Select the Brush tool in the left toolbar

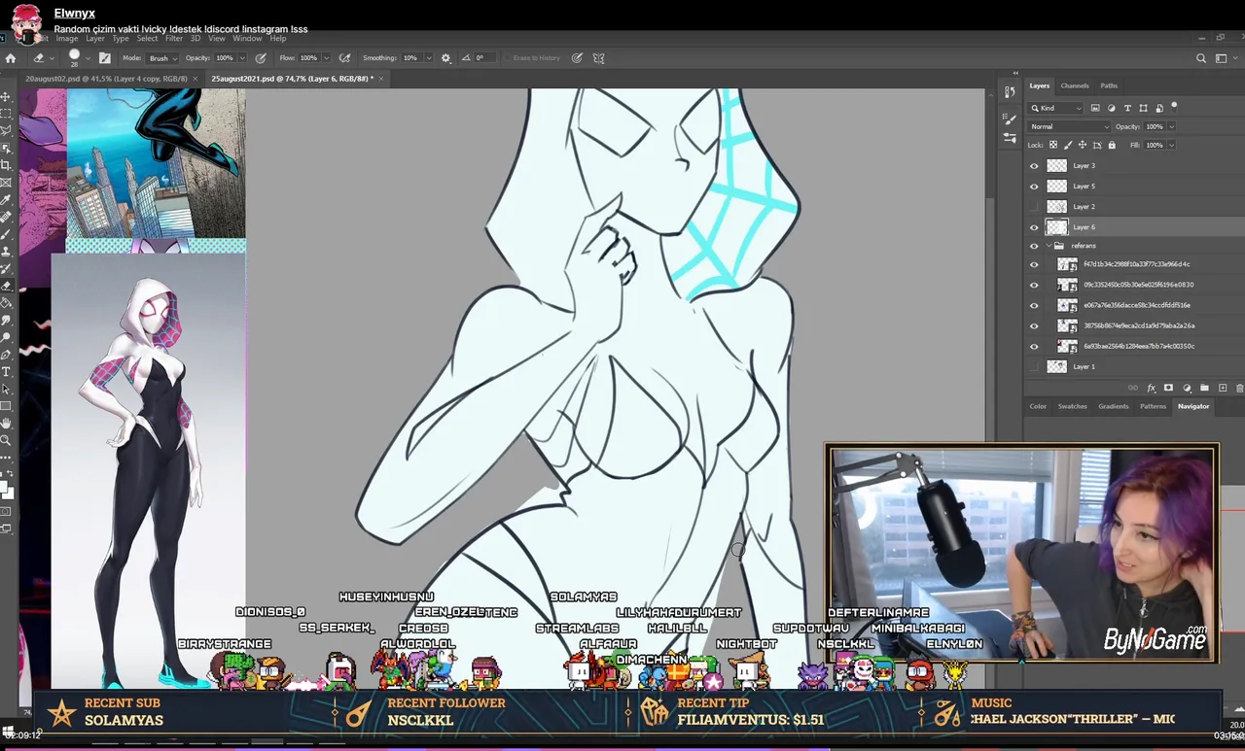[x=6, y=234]
